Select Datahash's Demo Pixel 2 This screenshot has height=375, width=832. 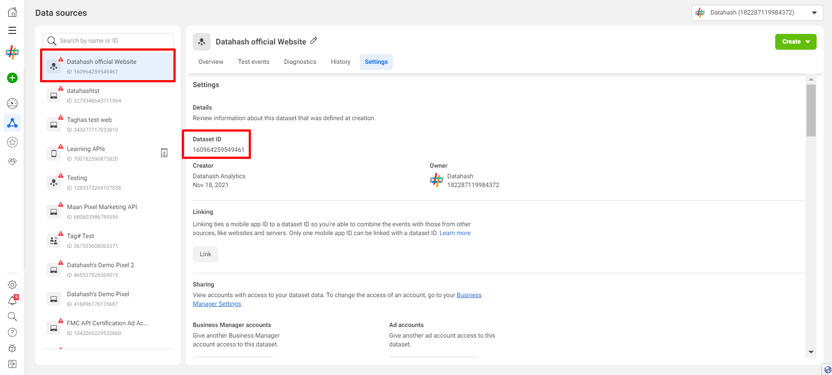(108, 269)
